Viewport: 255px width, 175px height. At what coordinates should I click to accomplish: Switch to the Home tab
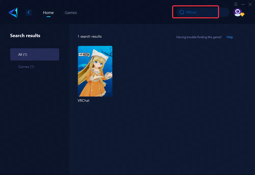(48, 13)
